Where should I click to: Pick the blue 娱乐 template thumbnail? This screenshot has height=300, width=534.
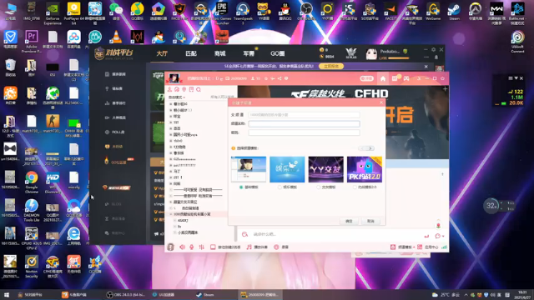click(x=287, y=169)
